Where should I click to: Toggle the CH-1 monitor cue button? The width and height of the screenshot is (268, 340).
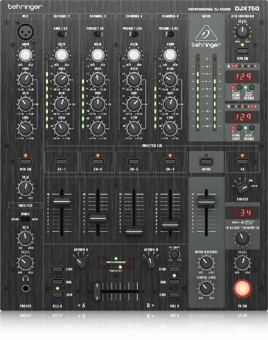pos(62,162)
